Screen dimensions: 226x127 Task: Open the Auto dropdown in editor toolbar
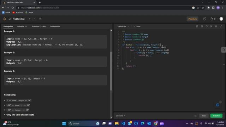pyautogui.click(x=137, y=26)
